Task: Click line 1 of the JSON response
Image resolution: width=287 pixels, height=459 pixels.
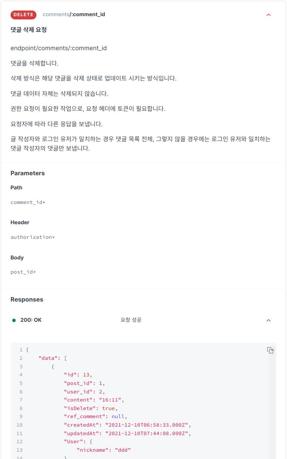Action: (x=26, y=350)
